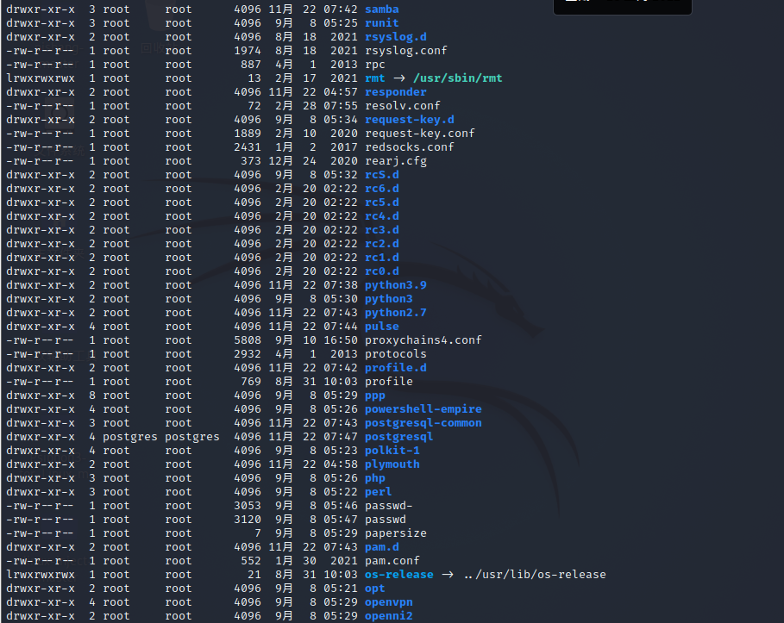Click the python3 directory name
The height and width of the screenshot is (623, 784).
click(388, 299)
